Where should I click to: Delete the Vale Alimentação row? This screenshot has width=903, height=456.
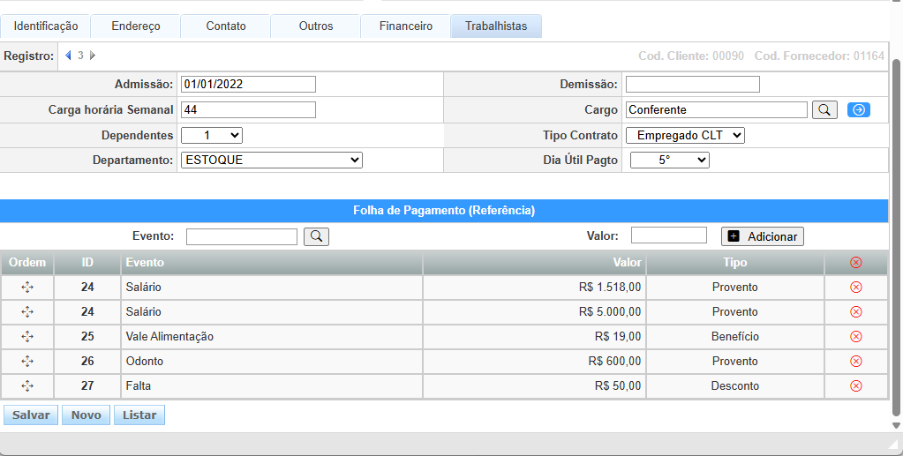point(854,337)
